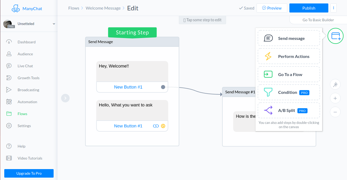Screen dimensions: 347x180
Task: Click the yellow lightning icon on New Button #1
Action: click(x=163, y=126)
